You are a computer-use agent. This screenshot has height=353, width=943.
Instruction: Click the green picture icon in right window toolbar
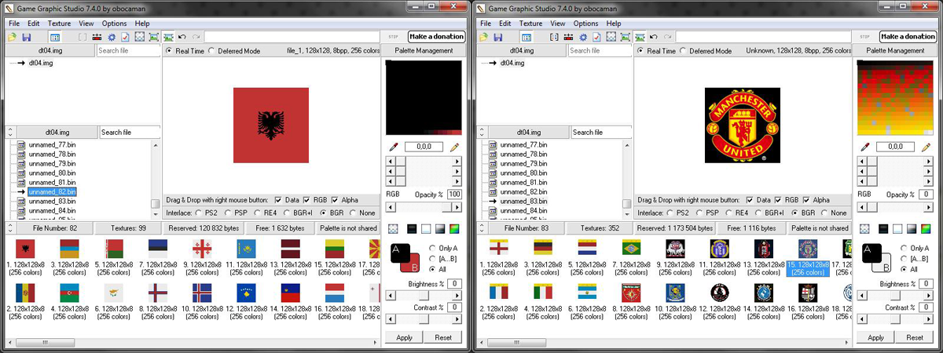[x=625, y=37]
